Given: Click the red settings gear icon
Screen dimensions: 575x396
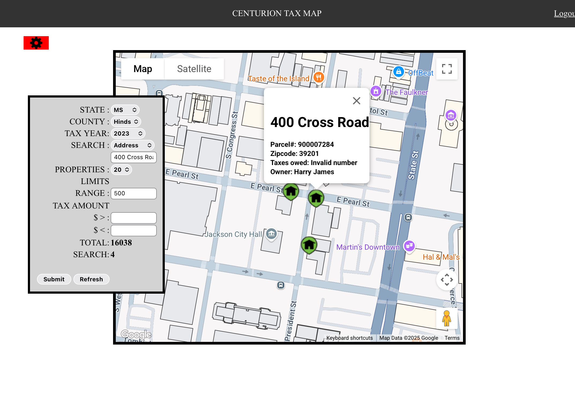Looking at the screenshot, I should click(x=36, y=43).
